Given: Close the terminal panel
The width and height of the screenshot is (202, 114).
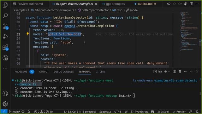Looking at the screenshot, I should 197,72.
